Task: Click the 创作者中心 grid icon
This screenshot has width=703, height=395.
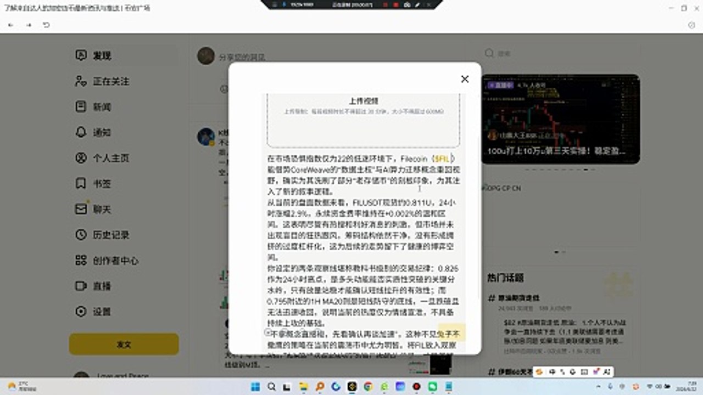Action: click(x=81, y=260)
